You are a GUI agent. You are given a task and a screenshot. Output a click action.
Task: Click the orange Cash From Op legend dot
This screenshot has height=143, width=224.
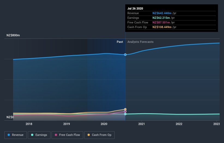89,135
